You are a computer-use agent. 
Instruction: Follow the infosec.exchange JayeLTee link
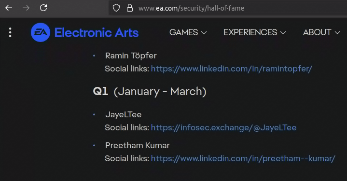click(x=223, y=128)
